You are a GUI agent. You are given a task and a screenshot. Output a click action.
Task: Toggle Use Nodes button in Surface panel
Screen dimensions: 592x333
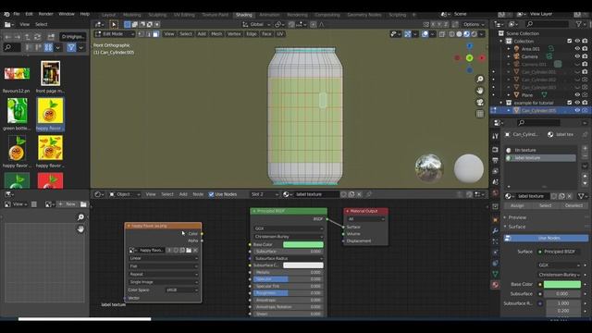546,239
